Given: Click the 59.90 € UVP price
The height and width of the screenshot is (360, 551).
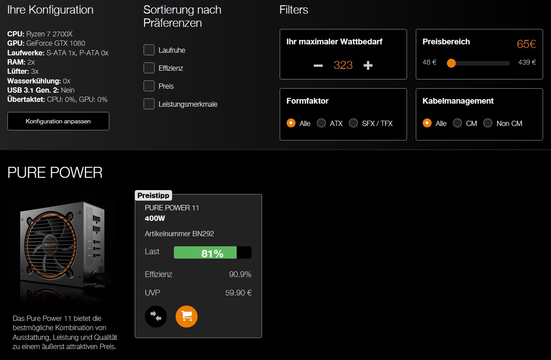Looking at the screenshot, I should point(238,293).
